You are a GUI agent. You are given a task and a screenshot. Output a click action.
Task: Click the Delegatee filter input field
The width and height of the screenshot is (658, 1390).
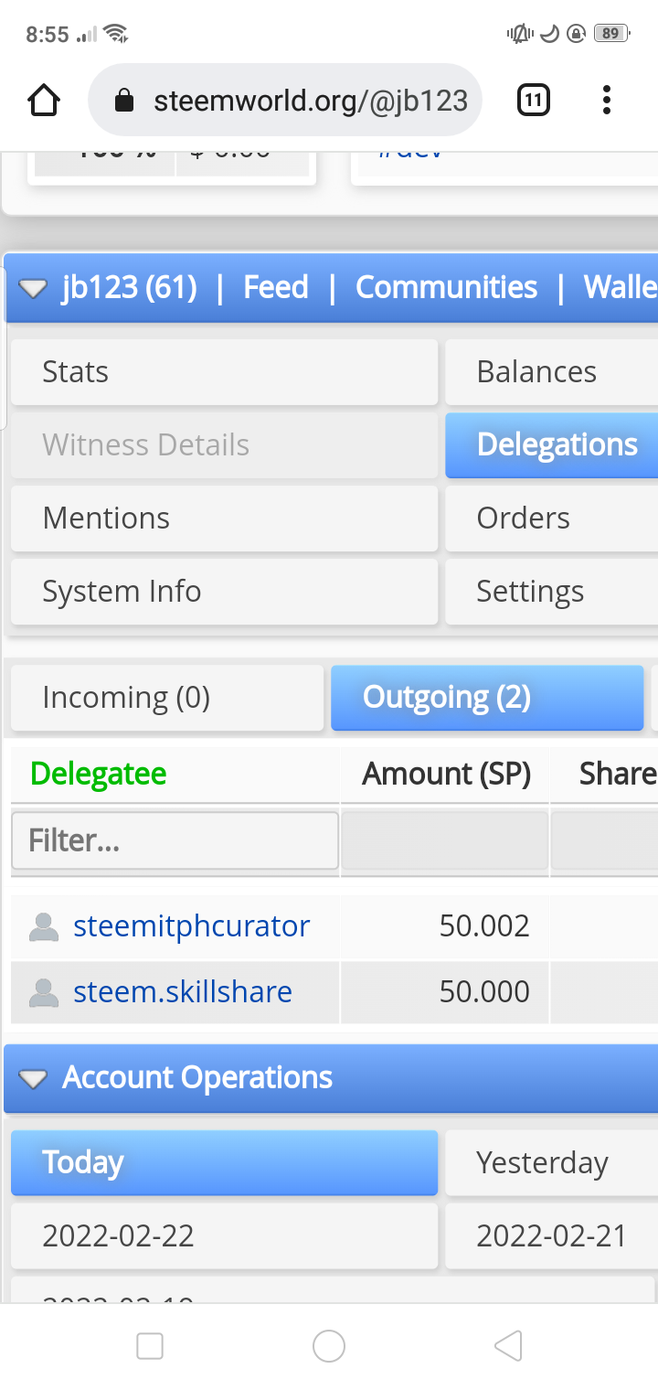pos(175,840)
